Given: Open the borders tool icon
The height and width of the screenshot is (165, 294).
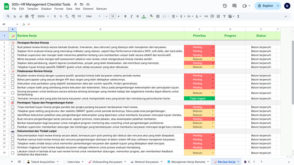Looking at the screenshot, I should pos(158,16).
